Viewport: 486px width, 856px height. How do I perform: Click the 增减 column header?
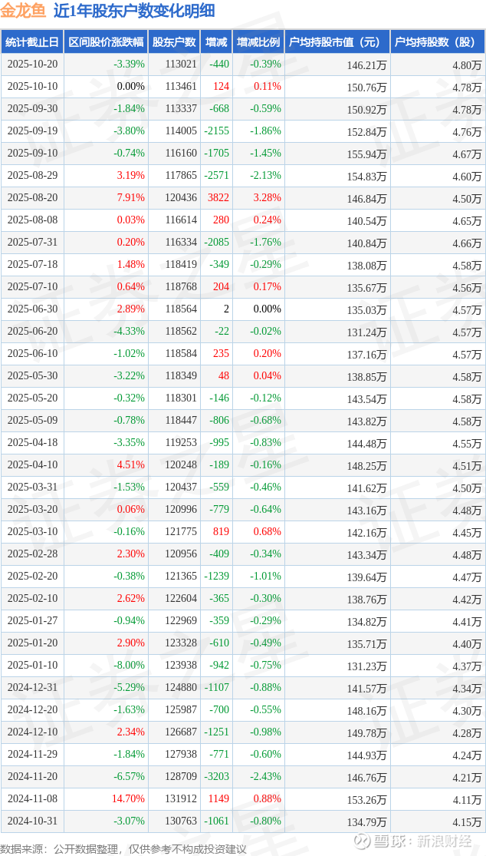217,42
